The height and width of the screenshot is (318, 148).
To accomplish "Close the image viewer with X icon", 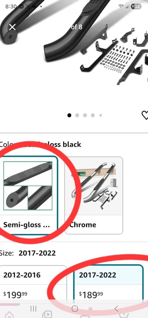I will pos(12,27).
